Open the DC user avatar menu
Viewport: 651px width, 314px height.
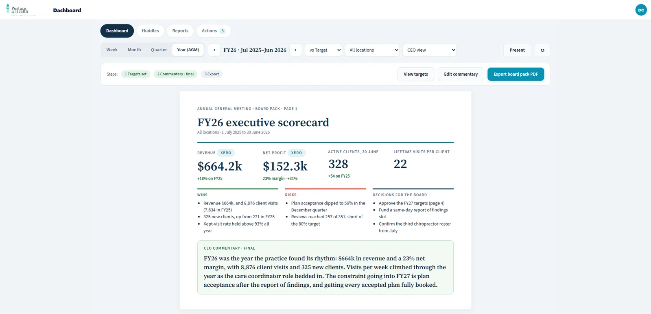pyautogui.click(x=641, y=10)
